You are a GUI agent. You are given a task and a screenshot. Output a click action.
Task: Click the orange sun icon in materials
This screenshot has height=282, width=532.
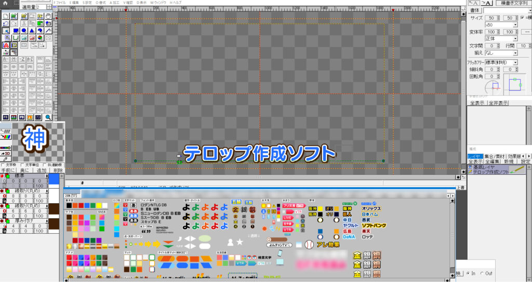(x=264, y=229)
